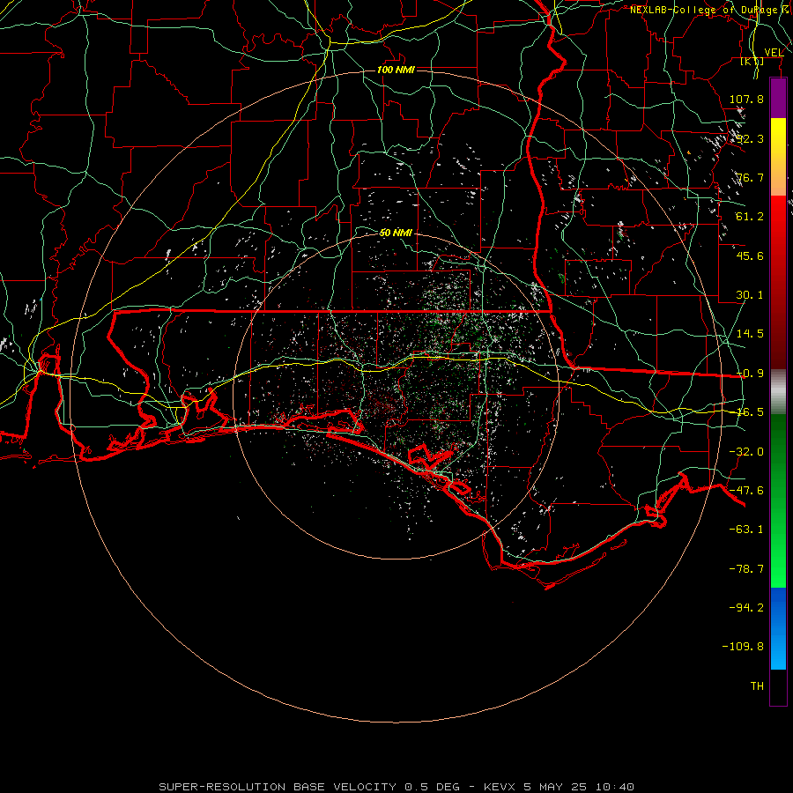Click the -63.1 velocity scale value

click(746, 530)
